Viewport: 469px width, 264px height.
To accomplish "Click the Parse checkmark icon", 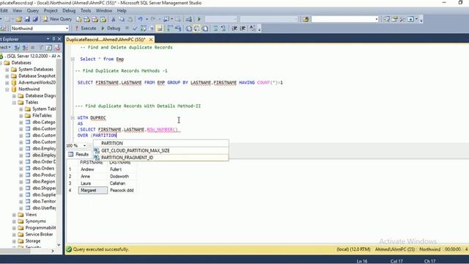I will point(135,29).
